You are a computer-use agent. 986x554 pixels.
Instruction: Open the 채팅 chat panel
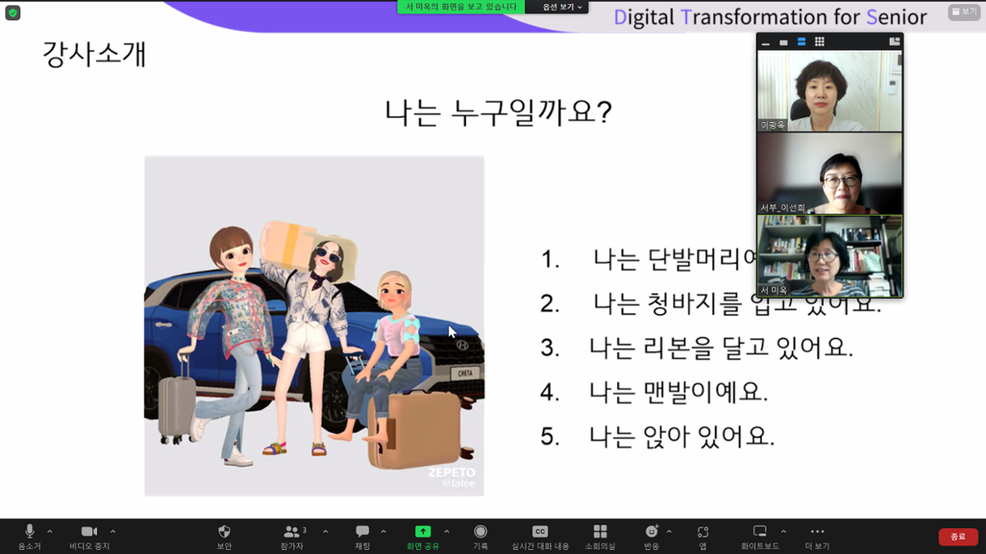pyautogui.click(x=362, y=534)
